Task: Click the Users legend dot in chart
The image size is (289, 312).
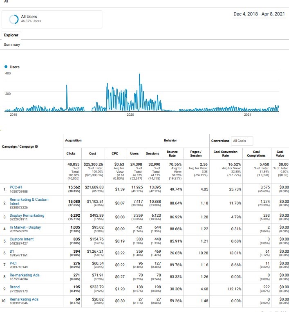Action: point(6,67)
